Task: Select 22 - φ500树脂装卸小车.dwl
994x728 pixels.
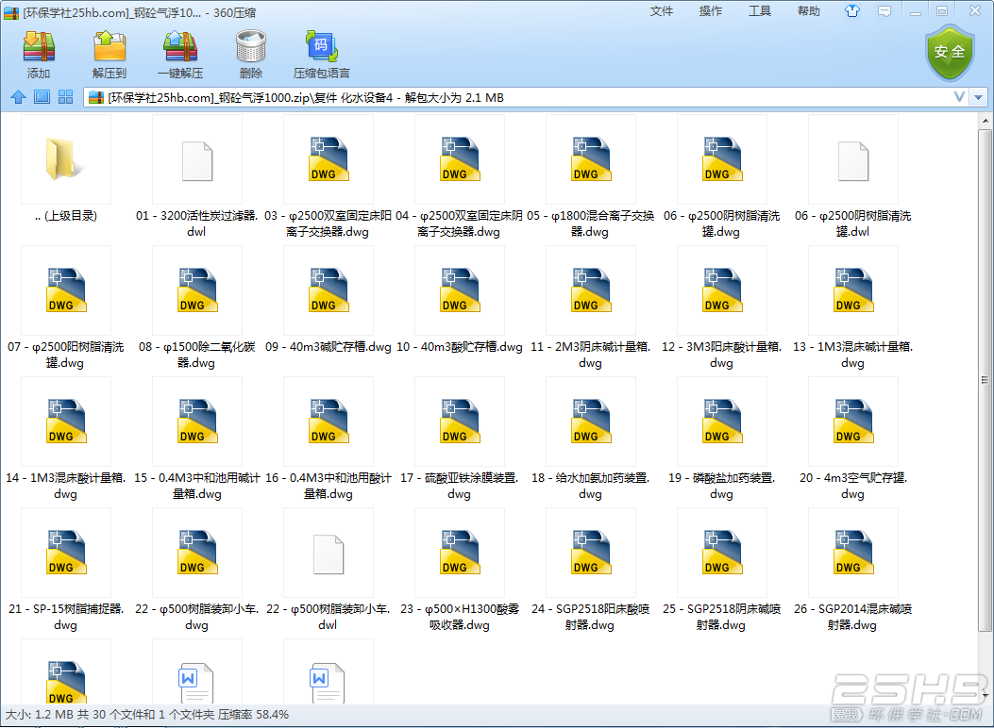Action: (328, 570)
